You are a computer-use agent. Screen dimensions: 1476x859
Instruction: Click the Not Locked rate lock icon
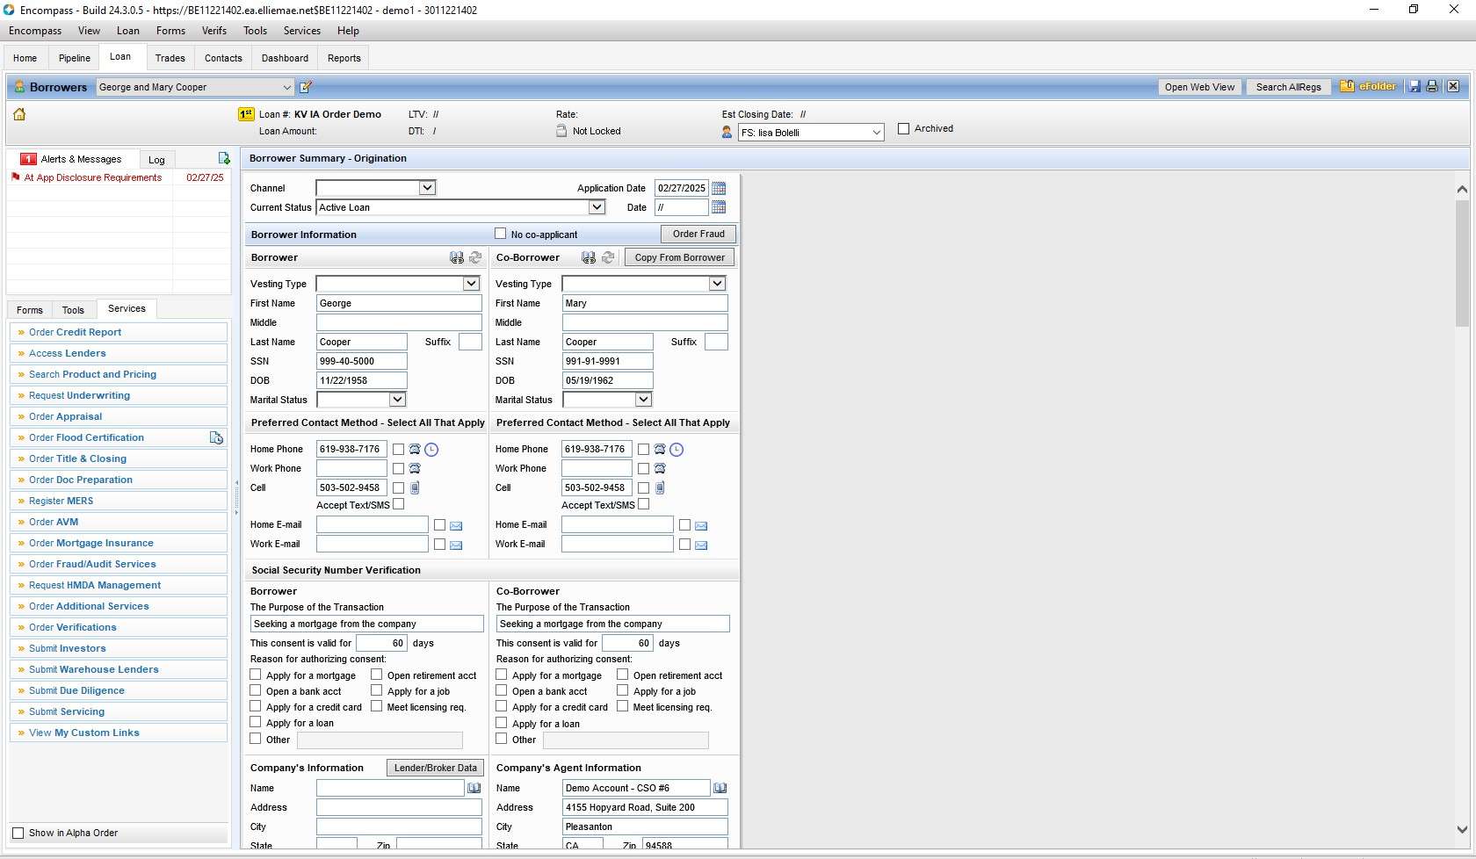(x=561, y=131)
